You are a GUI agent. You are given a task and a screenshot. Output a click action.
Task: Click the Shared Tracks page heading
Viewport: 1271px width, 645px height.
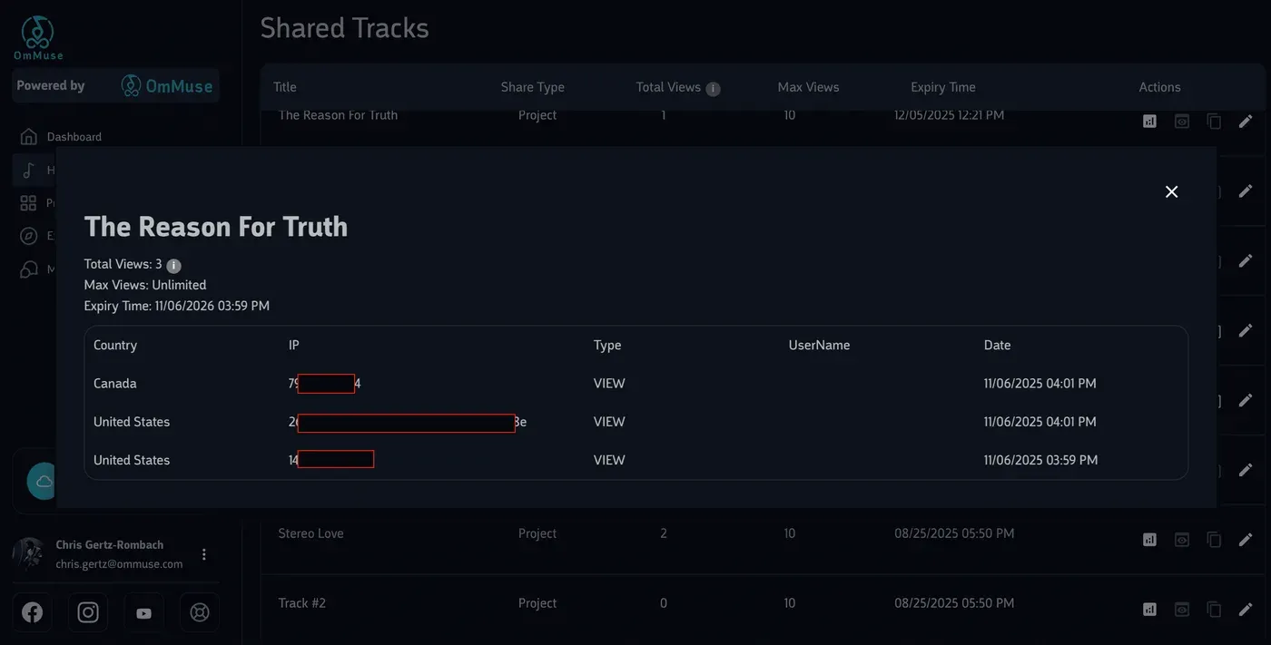coord(344,28)
